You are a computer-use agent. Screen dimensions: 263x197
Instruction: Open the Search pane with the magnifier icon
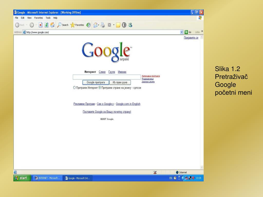point(59,25)
